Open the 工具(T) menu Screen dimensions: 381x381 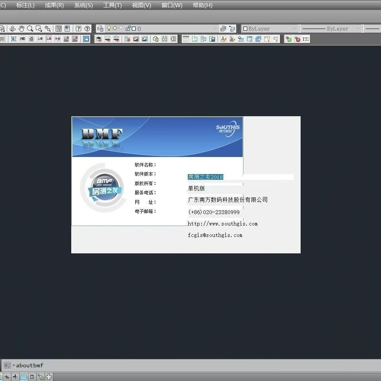pos(112,5)
